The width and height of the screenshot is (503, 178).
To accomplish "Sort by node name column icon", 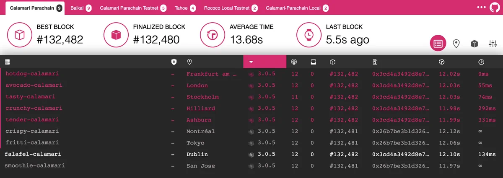I will (7, 62).
